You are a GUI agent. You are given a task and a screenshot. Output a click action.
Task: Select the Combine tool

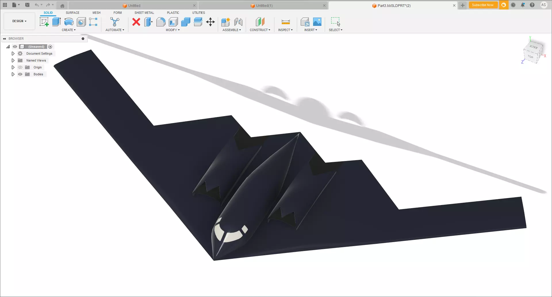click(186, 22)
